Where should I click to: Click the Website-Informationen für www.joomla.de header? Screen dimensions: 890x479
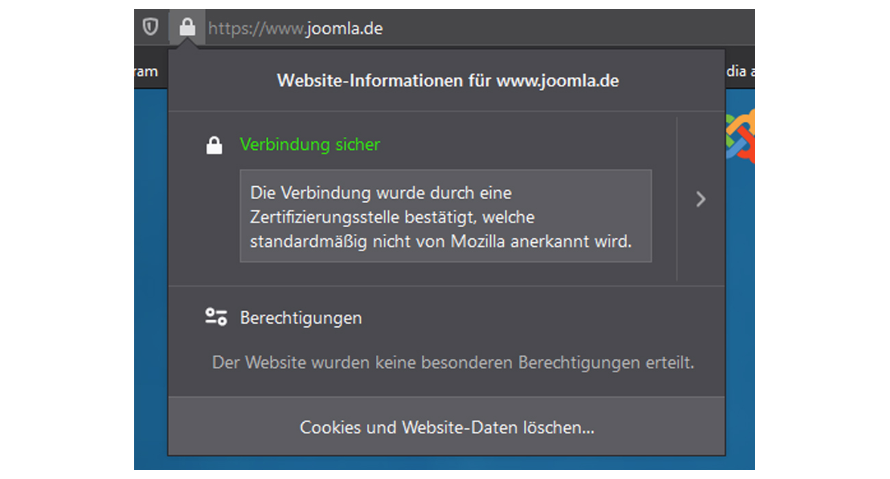tap(447, 81)
